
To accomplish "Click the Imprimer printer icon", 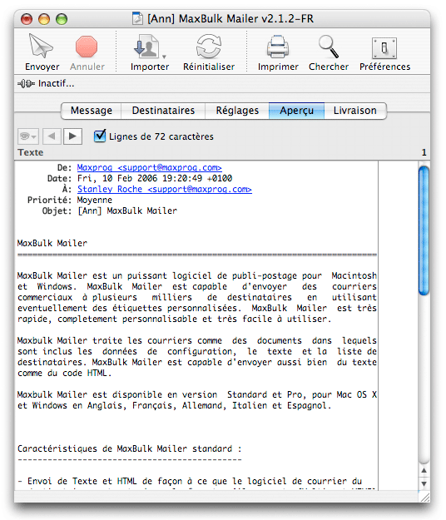I will 278,47.
